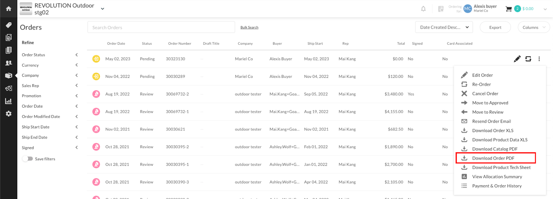Select Download Product Data XLS
The height and width of the screenshot is (199, 553).
pos(500,140)
